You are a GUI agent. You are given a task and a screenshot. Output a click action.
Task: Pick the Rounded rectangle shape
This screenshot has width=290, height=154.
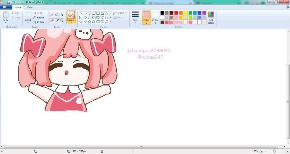coord(98,14)
